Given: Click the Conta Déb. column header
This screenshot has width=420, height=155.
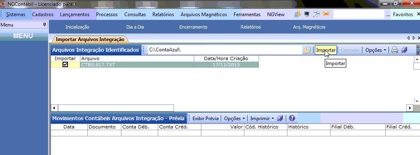Looking at the screenshot, I should (140, 127).
